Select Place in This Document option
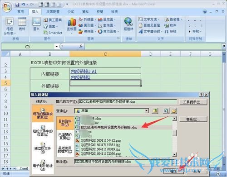 tap(43, 130)
